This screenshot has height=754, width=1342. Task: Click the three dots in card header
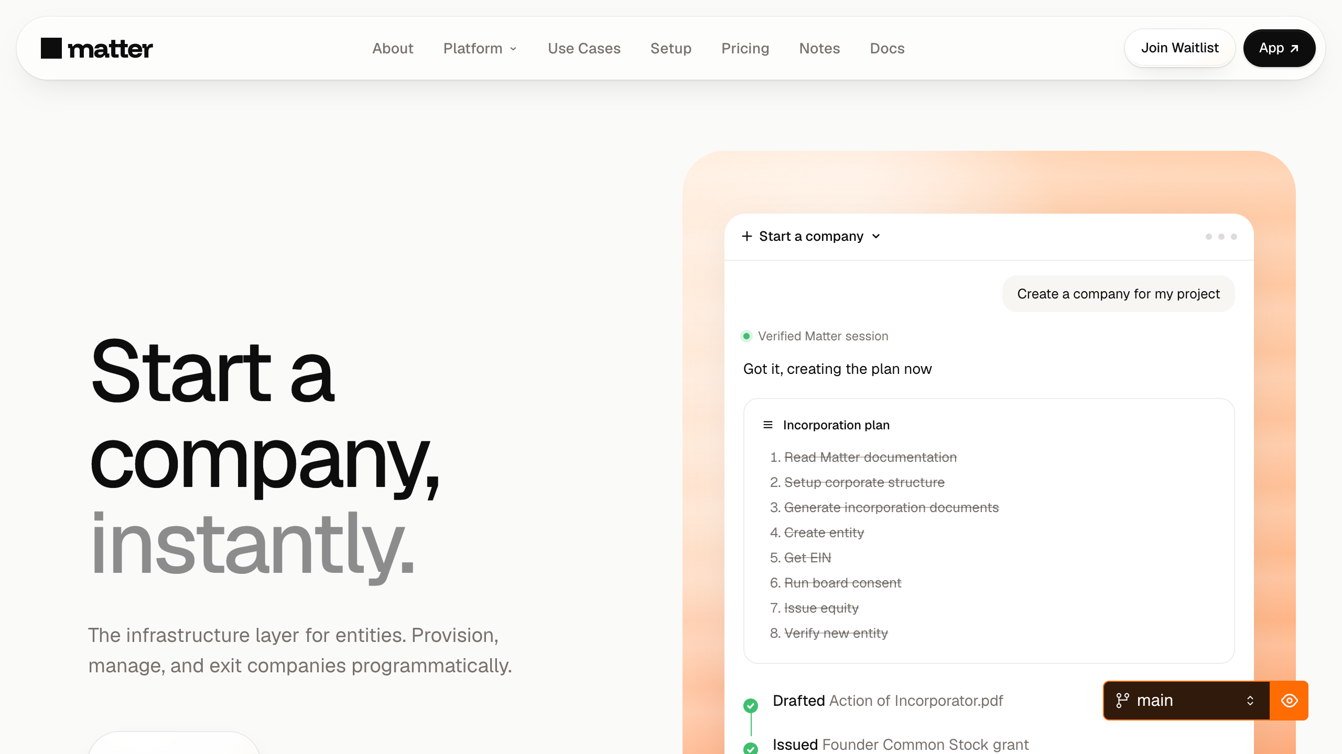click(x=1221, y=237)
